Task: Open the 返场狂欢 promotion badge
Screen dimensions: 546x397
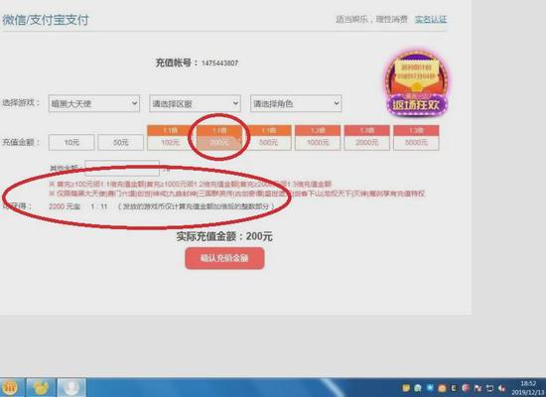Action: (x=417, y=83)
